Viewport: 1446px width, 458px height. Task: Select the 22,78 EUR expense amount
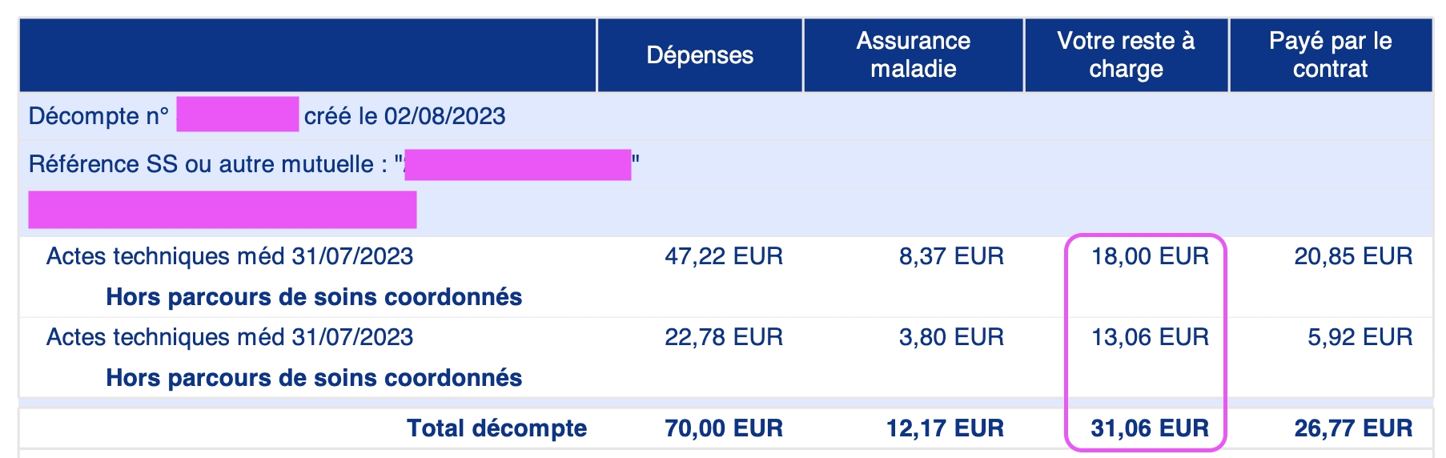[x=724, y=337]
